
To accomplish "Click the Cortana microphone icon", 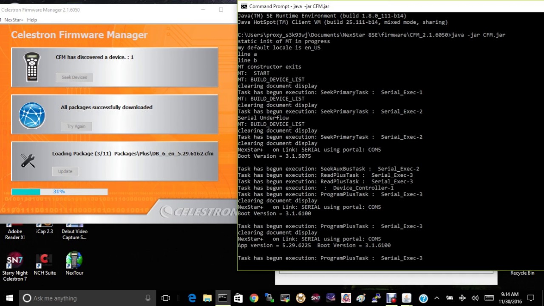I will pyautogui.click(x=148, y=298).
